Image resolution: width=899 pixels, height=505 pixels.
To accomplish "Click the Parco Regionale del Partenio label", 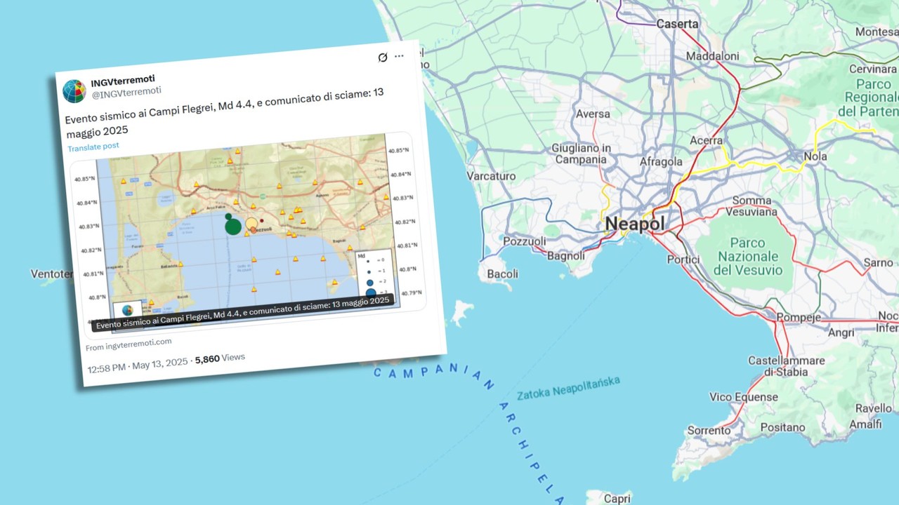I will 869,98.
